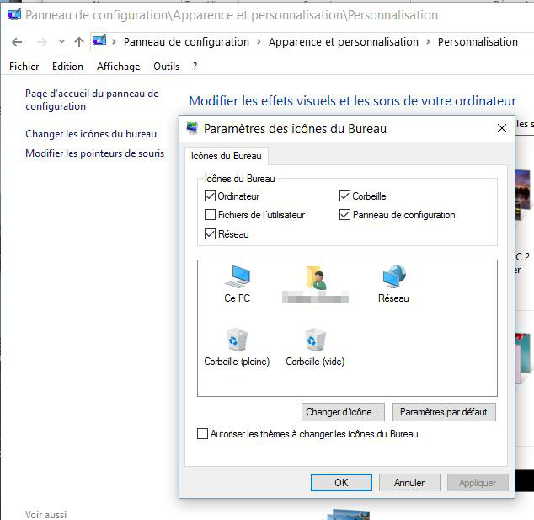Click the forward arrow in the navigation bar
Viewport: 534px width, 520px height.
click(x=41, y=42)
